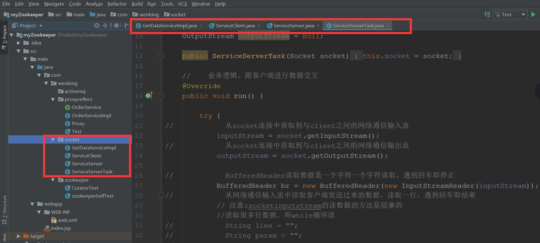Select Test class under proxyreflect

tap(73, 131)
